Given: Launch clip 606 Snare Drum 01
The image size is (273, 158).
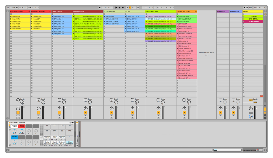Looking at the screenshot, I should (x=177, y=26).
